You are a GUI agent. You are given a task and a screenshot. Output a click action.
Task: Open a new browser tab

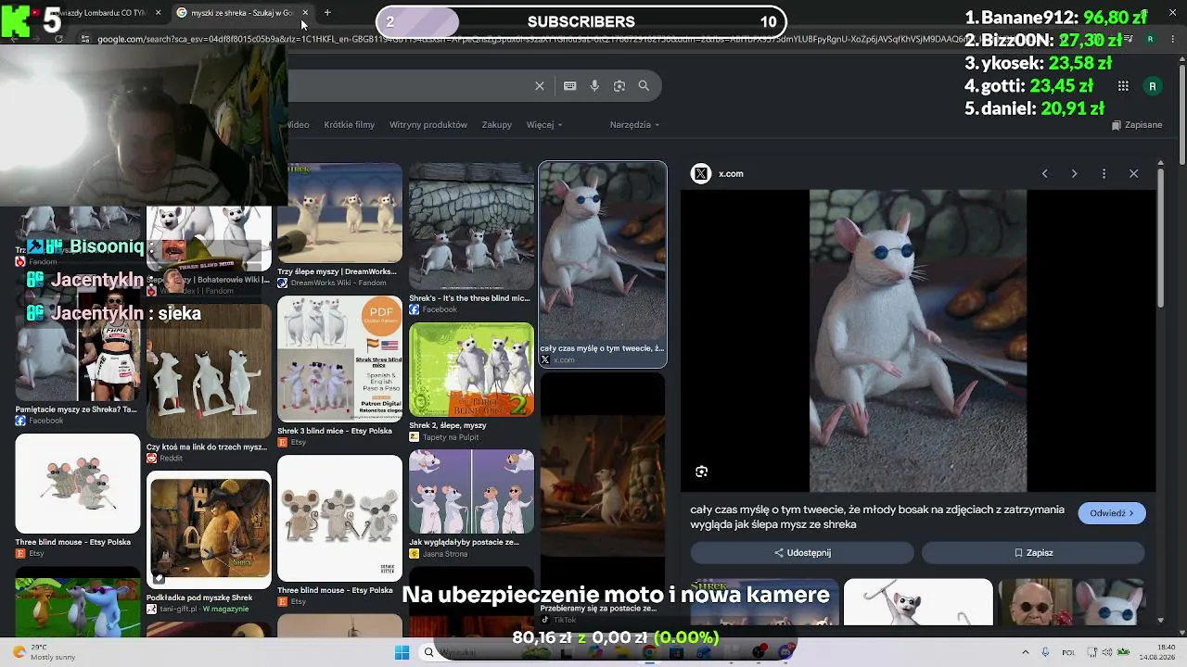click(327, 13)
